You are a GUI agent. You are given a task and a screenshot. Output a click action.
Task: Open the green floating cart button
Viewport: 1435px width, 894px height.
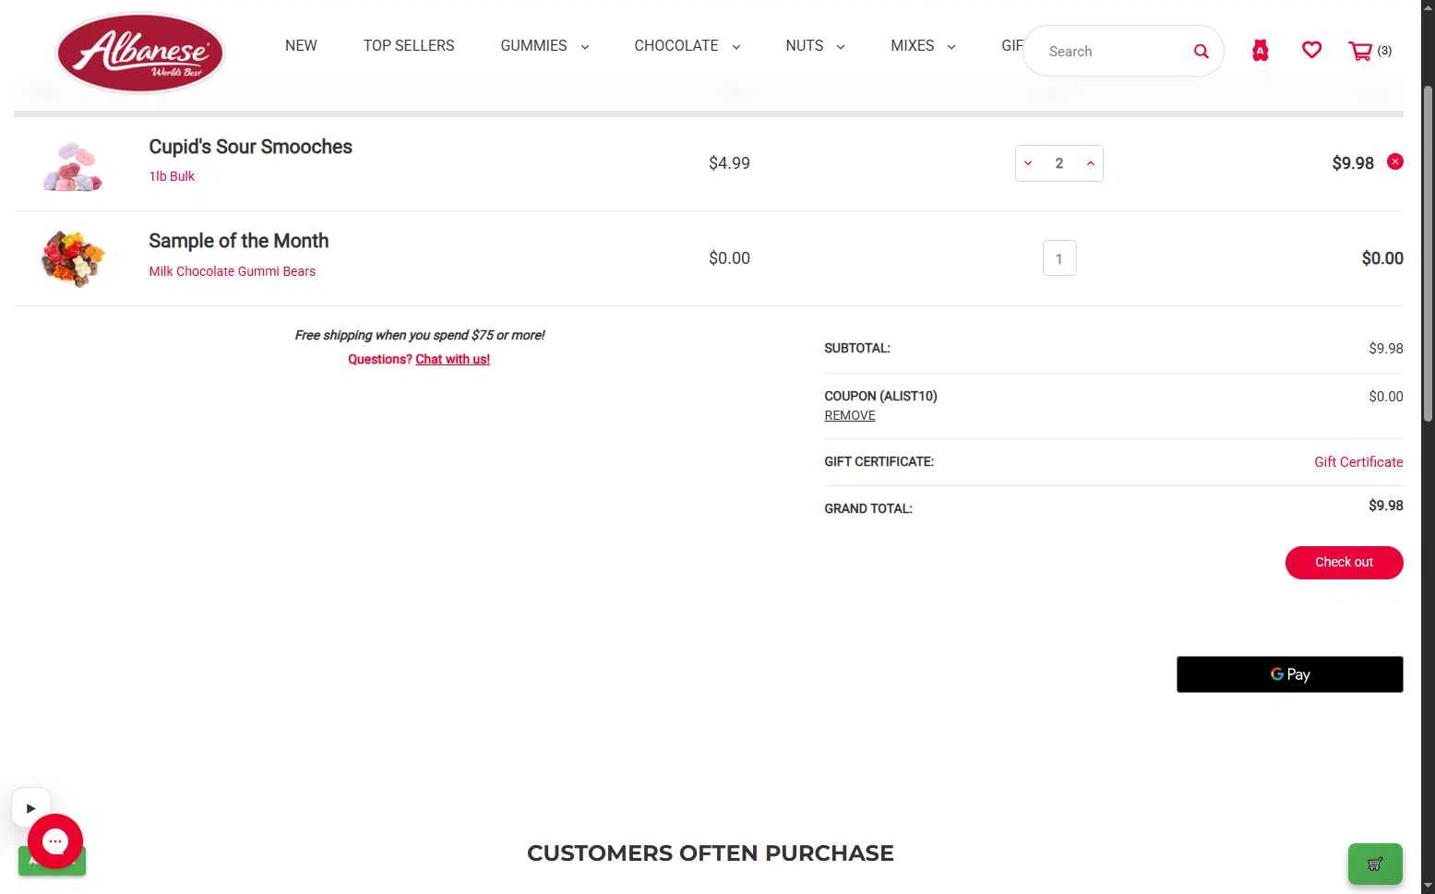pyautogui.click(x=1375, y=864)
